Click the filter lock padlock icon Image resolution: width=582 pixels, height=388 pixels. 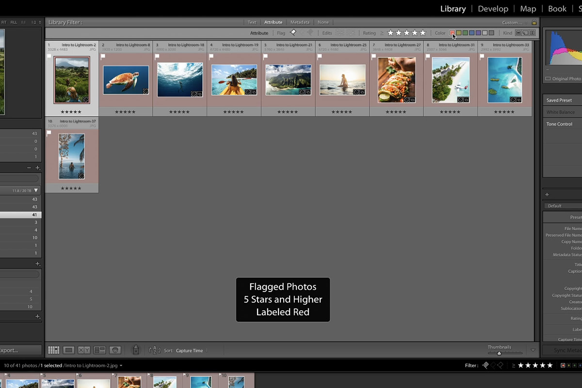(534, 22)
